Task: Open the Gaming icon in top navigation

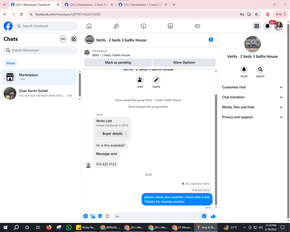Action: click(197, 26)
